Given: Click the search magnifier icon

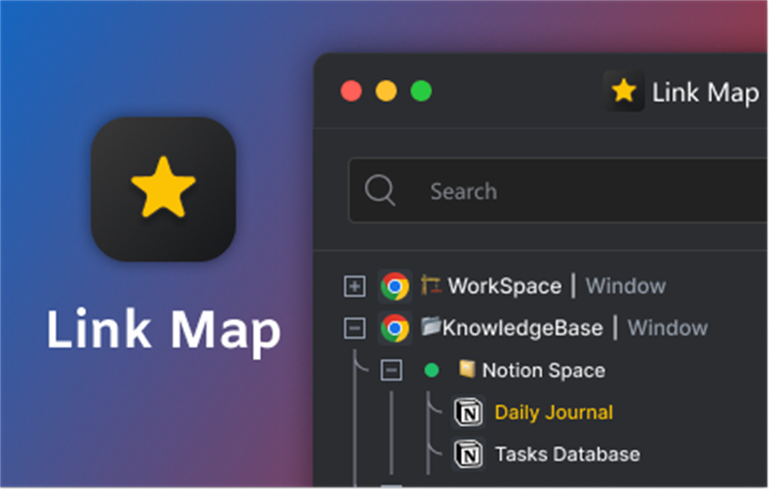Looking at the screenshot, I should pyautogui.click(x=380, y=191).
